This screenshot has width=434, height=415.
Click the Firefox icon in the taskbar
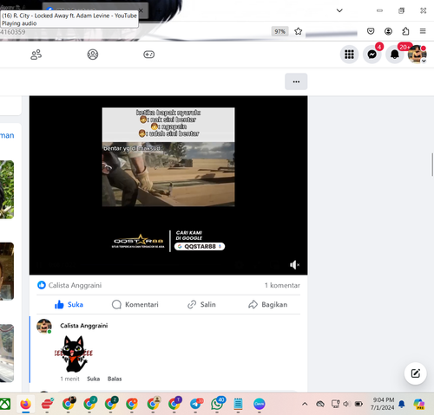26,404
